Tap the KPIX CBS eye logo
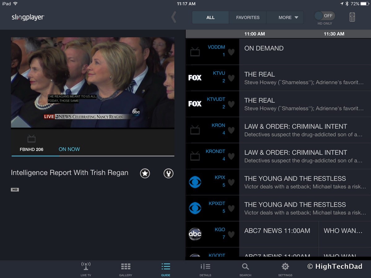 [195, 182]
